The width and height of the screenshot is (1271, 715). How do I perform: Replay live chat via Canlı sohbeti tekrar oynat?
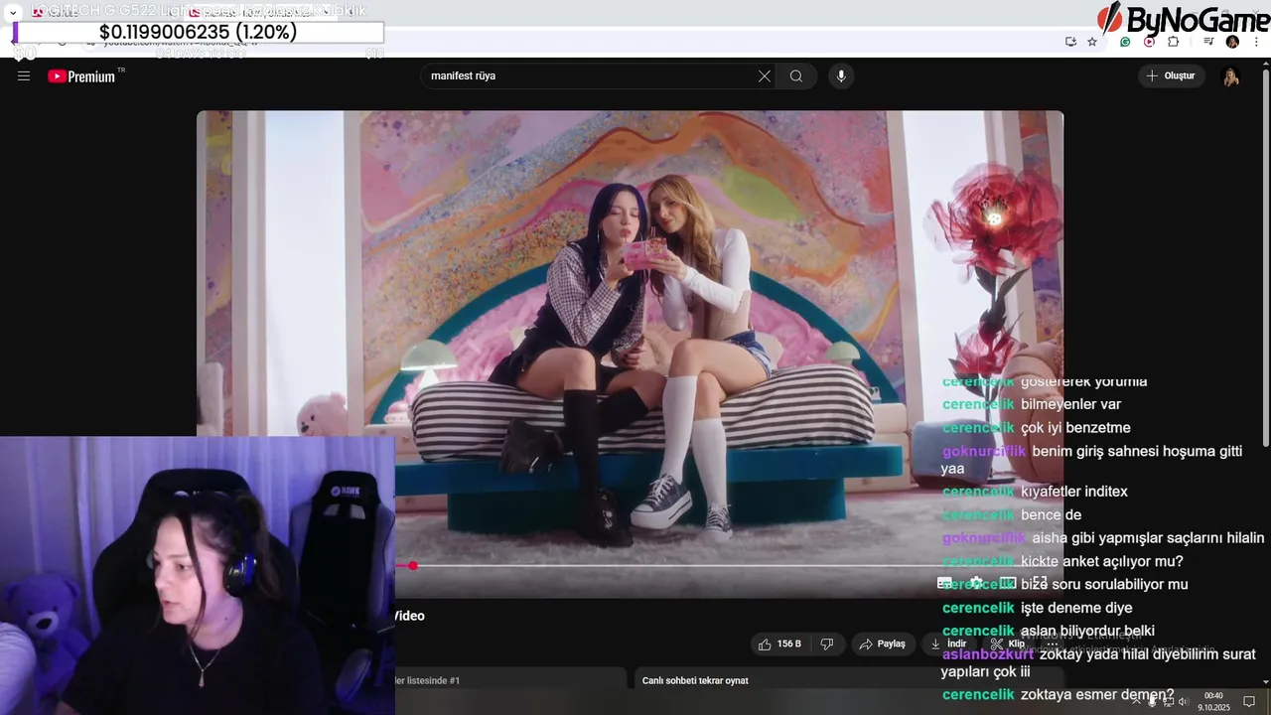click(695, 680)
